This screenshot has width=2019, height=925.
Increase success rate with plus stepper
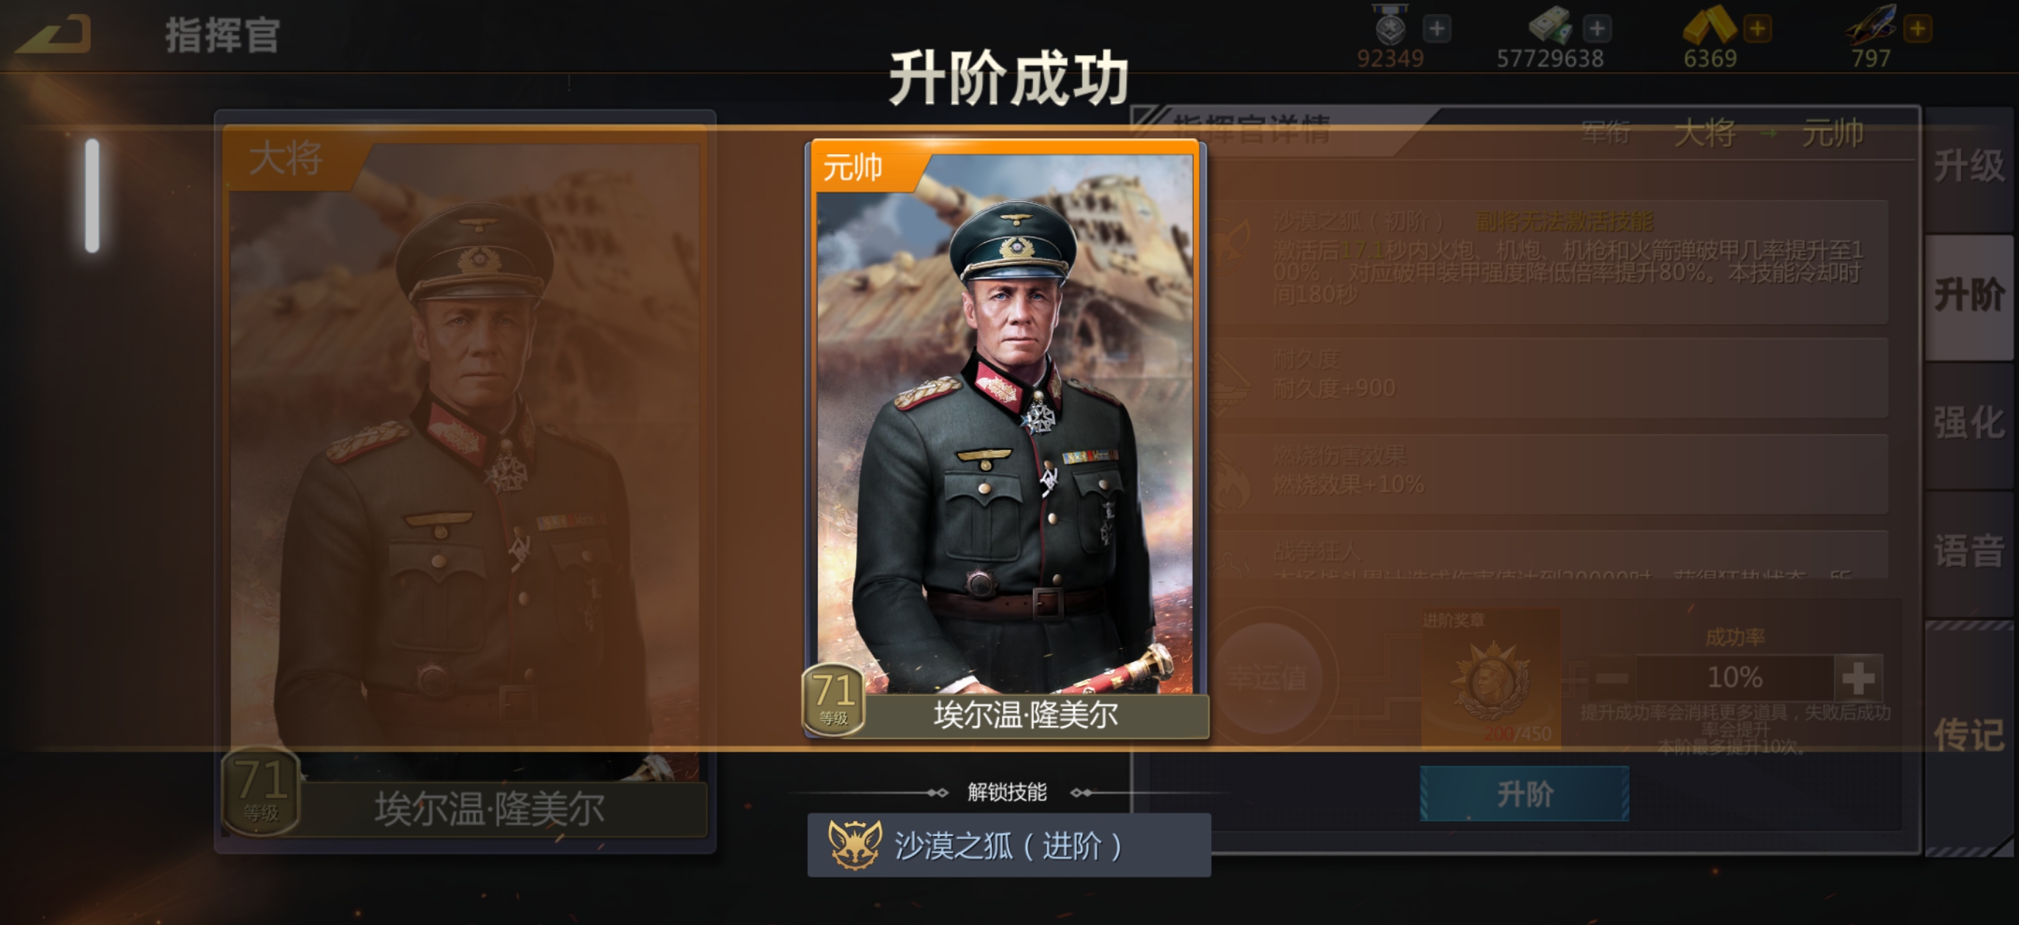click(1857, 678)
